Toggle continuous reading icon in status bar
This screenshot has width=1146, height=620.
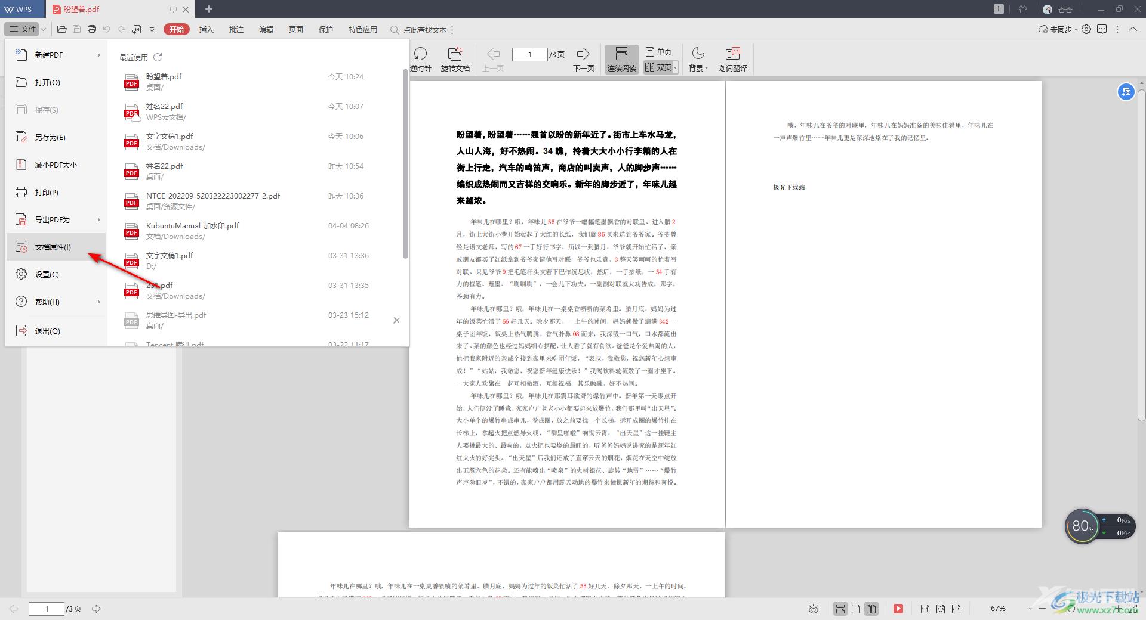pos(840,609)
